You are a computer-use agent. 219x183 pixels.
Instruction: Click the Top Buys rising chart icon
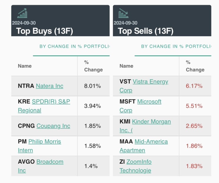pyautogui.click(x=22, y=13)
